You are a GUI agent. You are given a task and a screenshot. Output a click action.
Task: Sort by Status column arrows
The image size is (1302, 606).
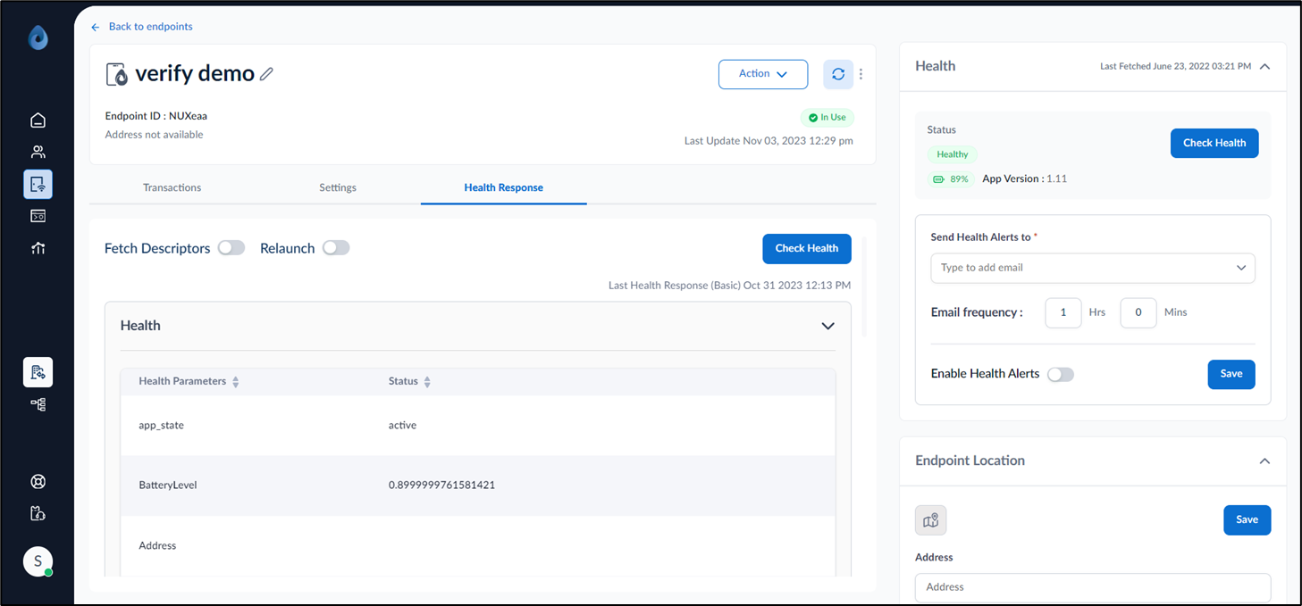click(427, 382)
